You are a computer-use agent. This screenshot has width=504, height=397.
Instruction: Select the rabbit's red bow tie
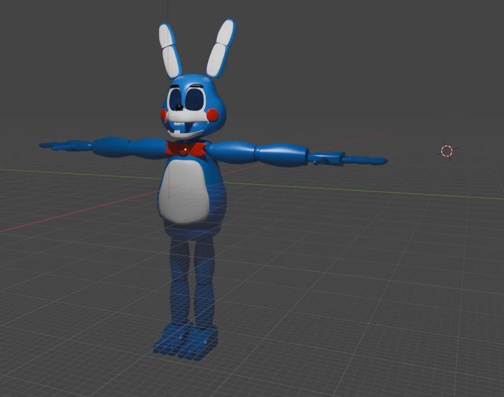pos(185,149)
